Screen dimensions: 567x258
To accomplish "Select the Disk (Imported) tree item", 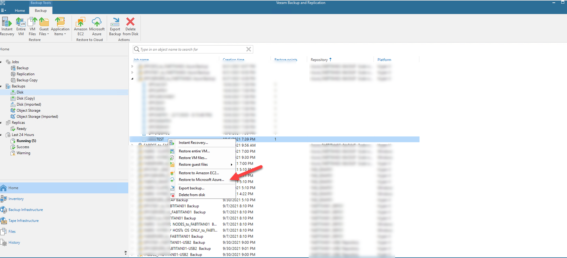I will pyautogui.click(x=29, y=104).
